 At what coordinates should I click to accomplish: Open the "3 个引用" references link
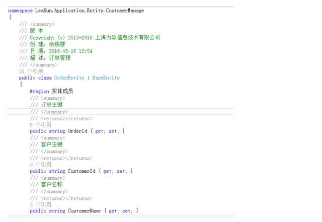40,205
